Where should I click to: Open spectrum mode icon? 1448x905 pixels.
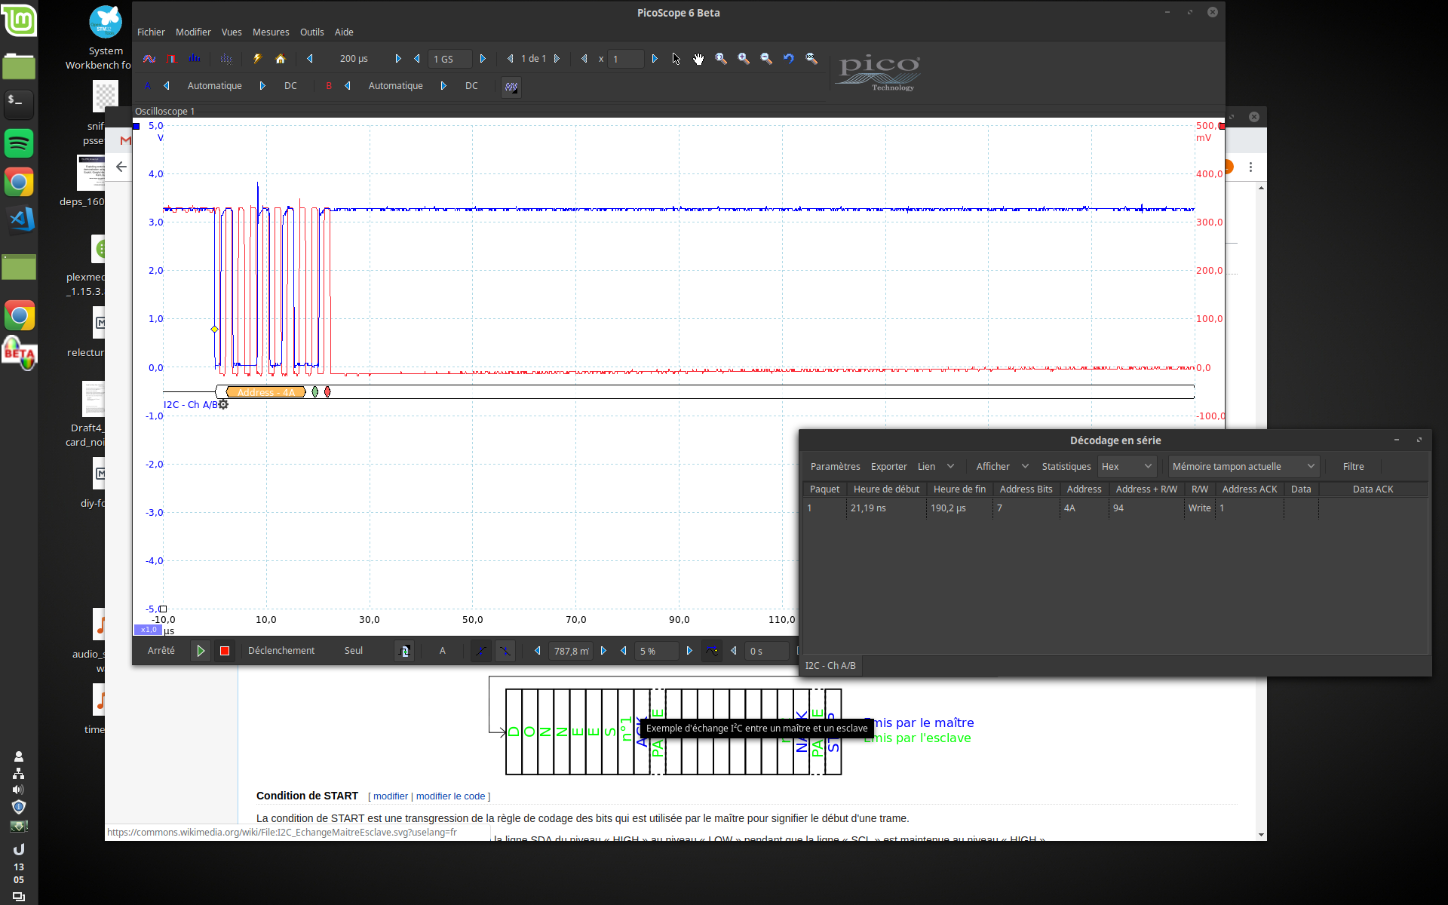click(x=195, y=59)
